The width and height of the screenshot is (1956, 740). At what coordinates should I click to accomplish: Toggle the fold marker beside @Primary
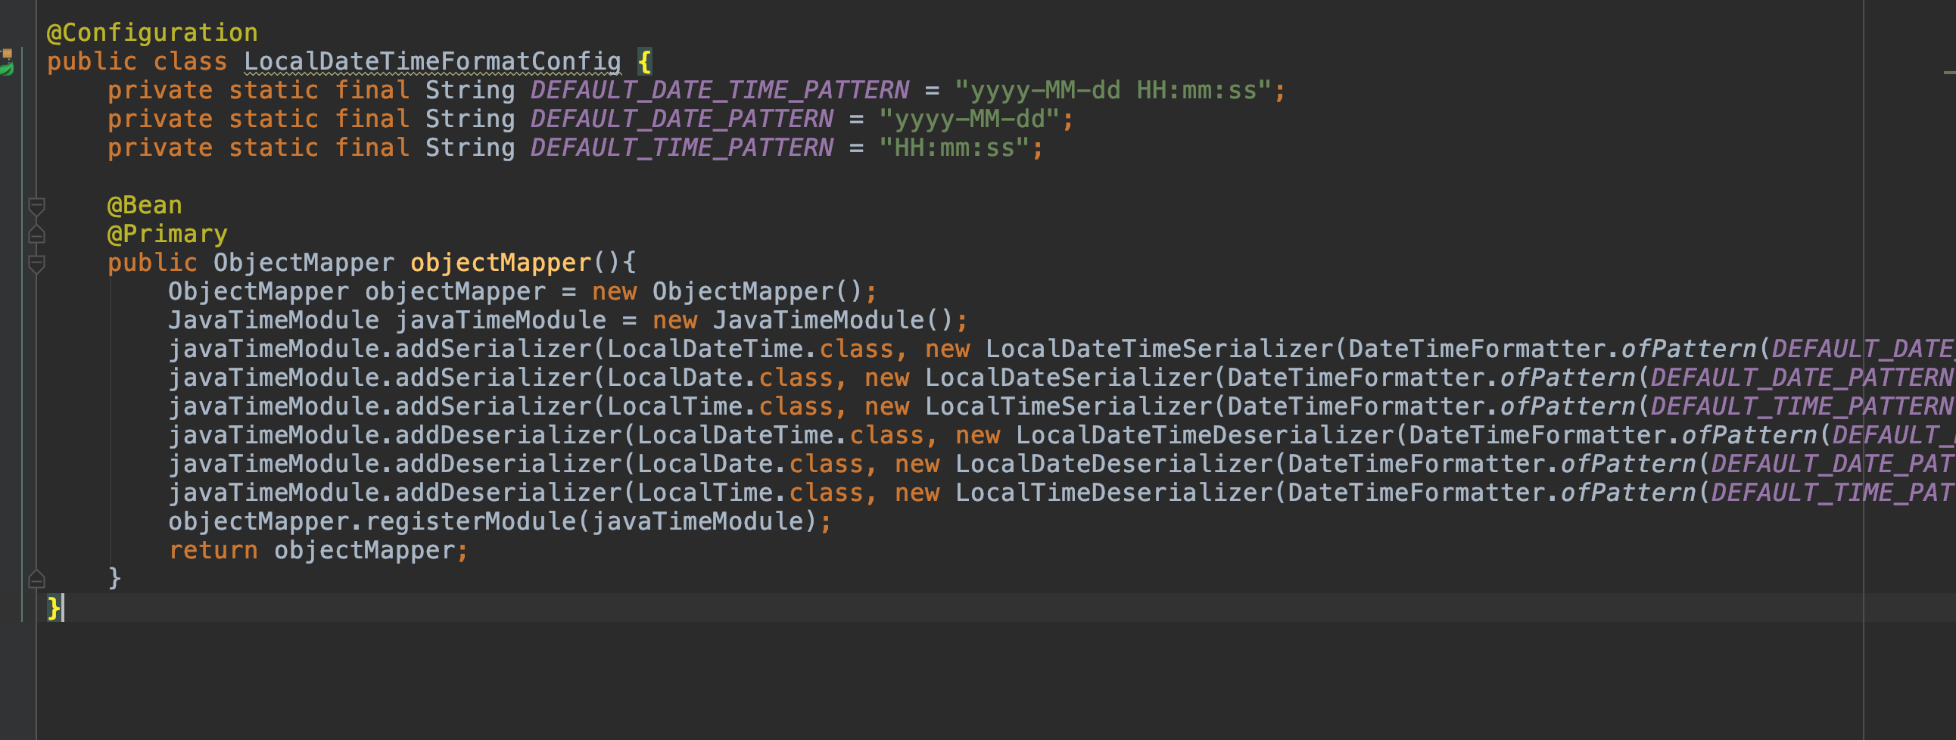(x=36, y=234)
